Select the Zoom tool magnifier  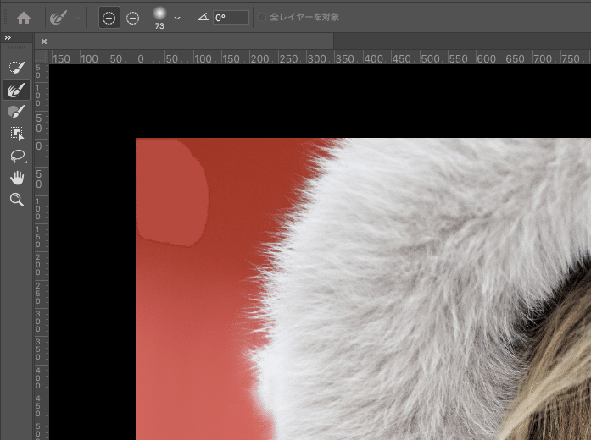(17, 200)
